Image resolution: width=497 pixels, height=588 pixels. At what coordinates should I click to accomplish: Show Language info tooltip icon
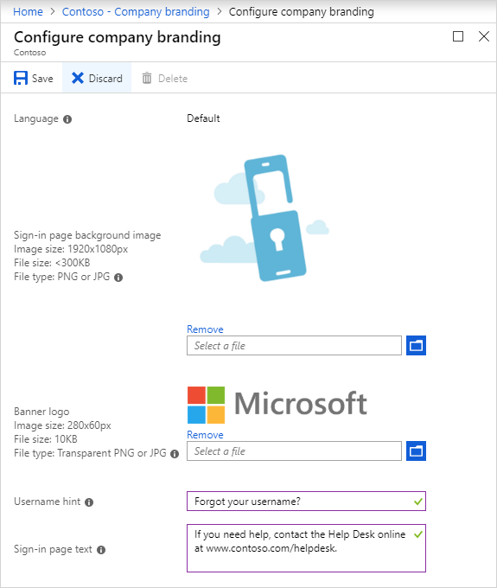click(67, 119)
